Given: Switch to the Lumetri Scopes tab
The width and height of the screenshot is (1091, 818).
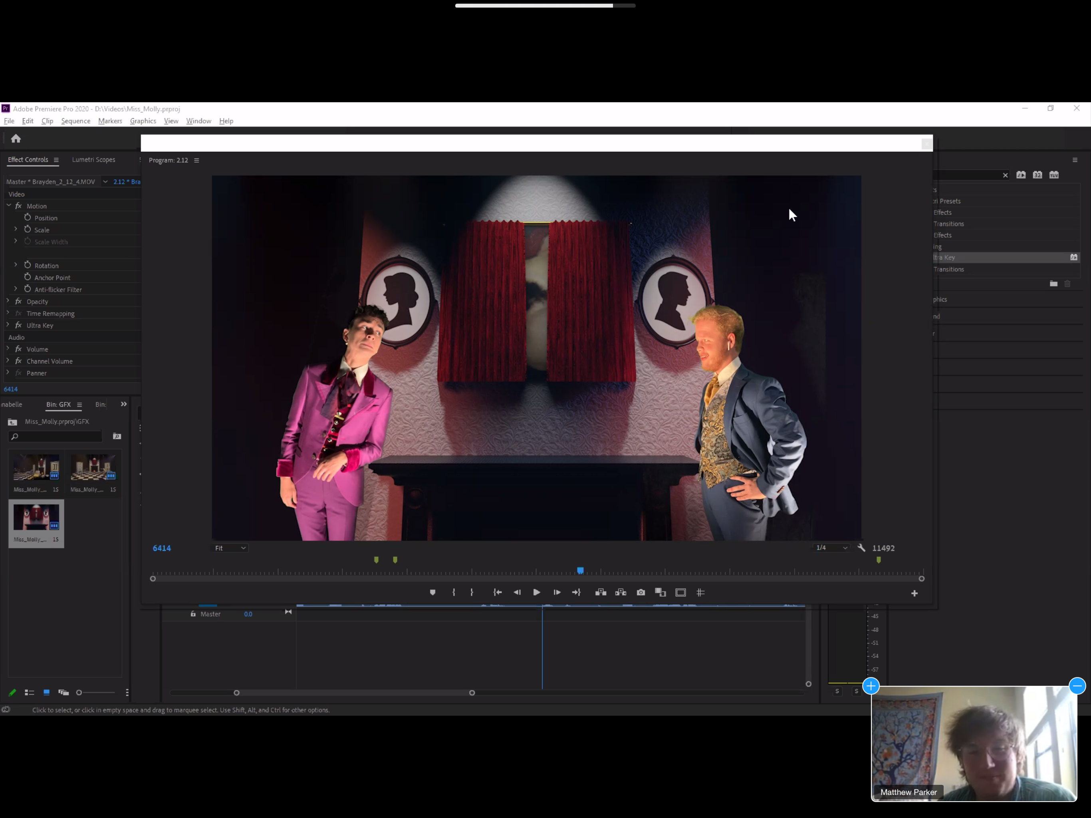Looking at the screenshot, I should click(94, 160).
